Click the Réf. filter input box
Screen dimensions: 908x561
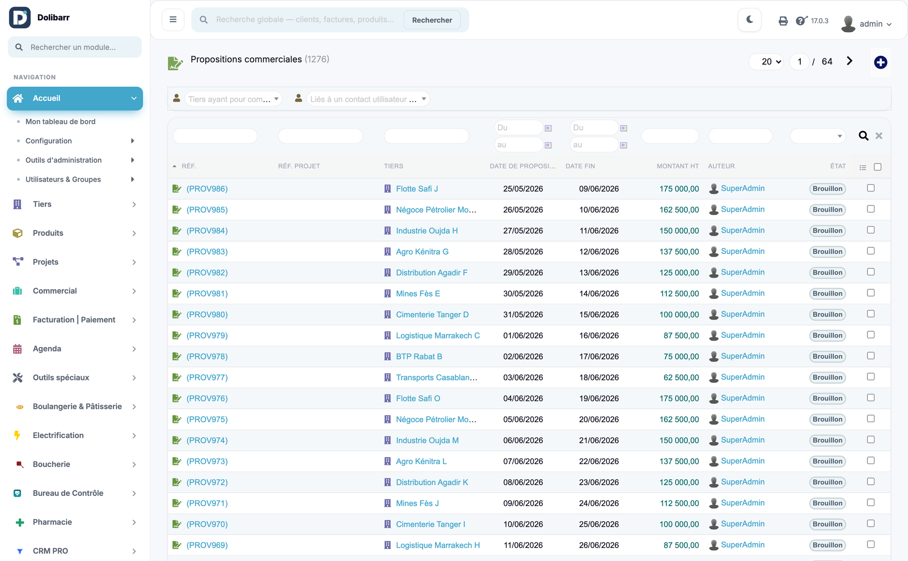click(x=215, y=136)
